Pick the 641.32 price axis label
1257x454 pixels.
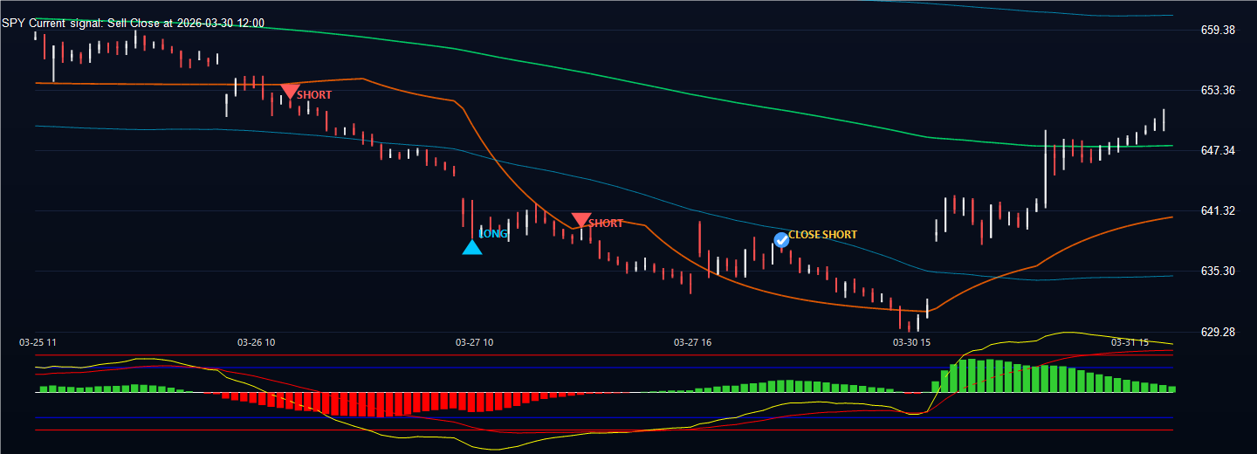point(1218,210)
